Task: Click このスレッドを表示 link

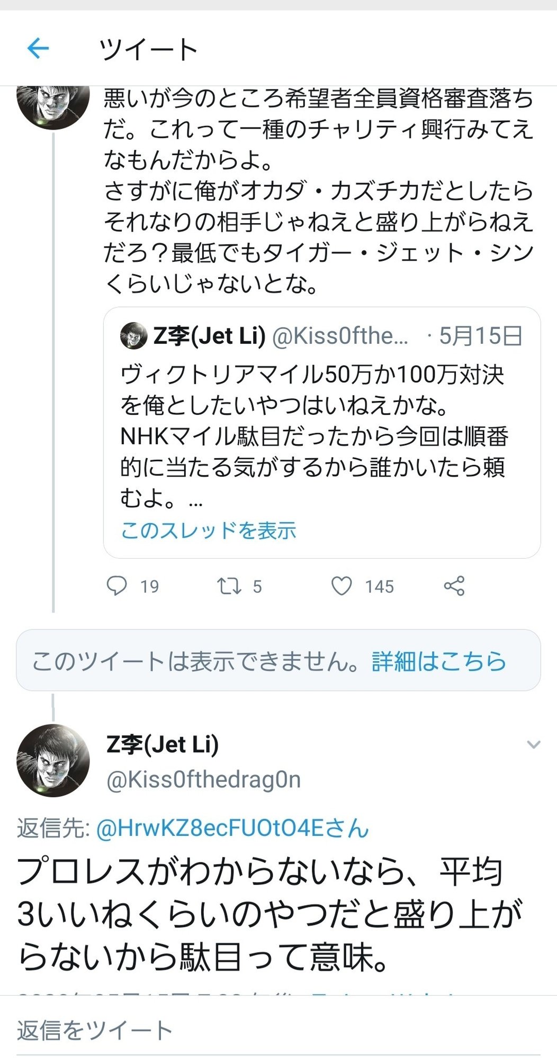Action: [x=208, y=530]
